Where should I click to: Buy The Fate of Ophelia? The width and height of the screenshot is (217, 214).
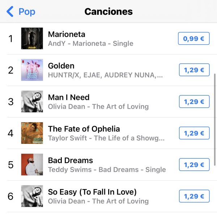coord(194,133)
